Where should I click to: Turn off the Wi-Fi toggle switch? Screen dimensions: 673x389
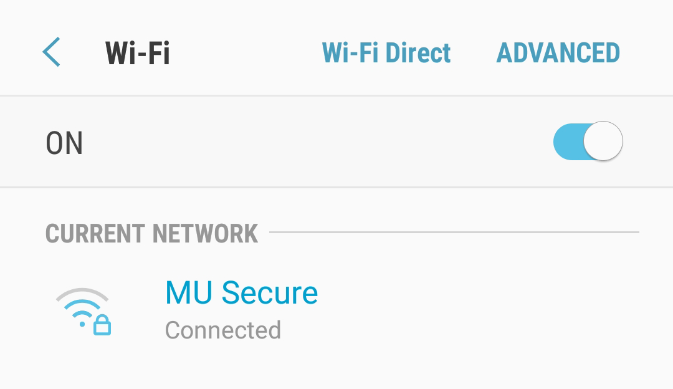tap(587, 142)
